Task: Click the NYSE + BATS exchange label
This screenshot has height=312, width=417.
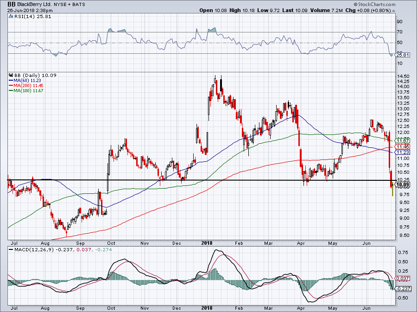Action: (x=69, y=5)
